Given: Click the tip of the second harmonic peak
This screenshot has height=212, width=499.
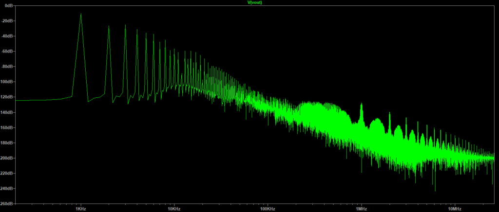Looking at the screenshot, I should tap(109, 26).
